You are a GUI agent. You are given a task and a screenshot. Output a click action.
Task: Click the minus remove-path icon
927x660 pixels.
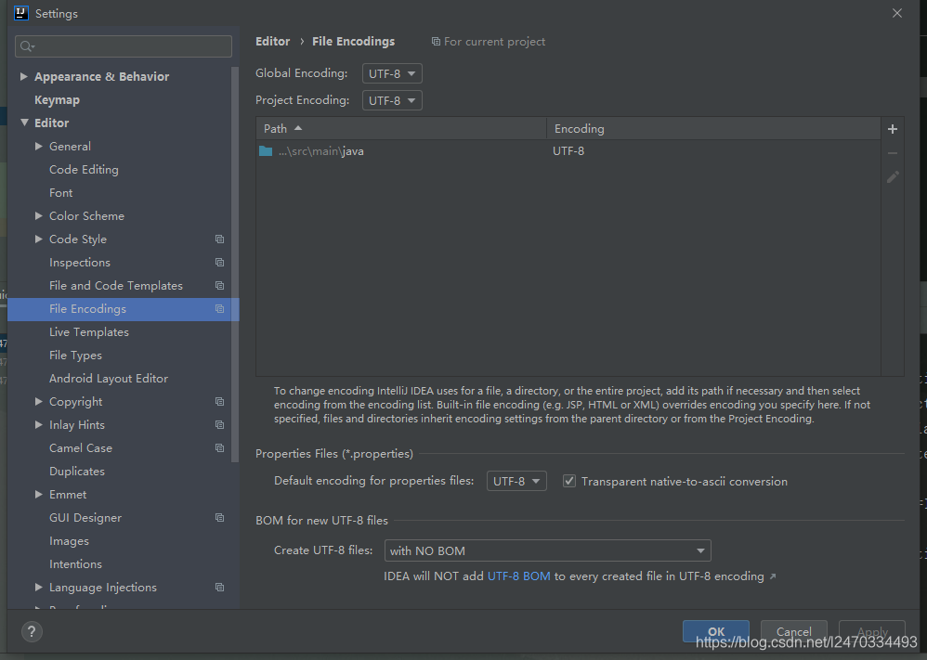click(x=892, y=153)
